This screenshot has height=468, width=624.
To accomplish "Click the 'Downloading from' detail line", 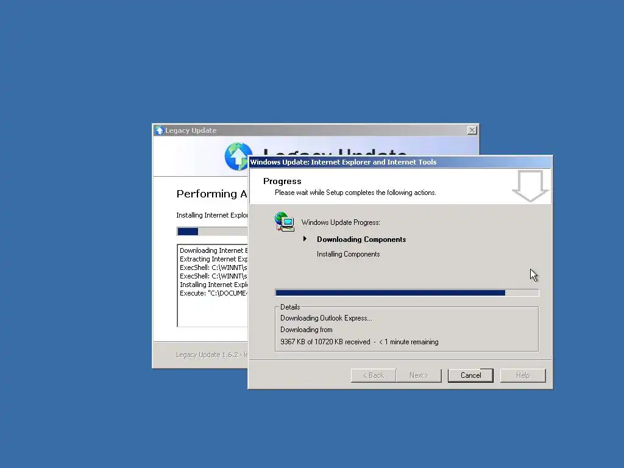I will (x=306, y=330).
